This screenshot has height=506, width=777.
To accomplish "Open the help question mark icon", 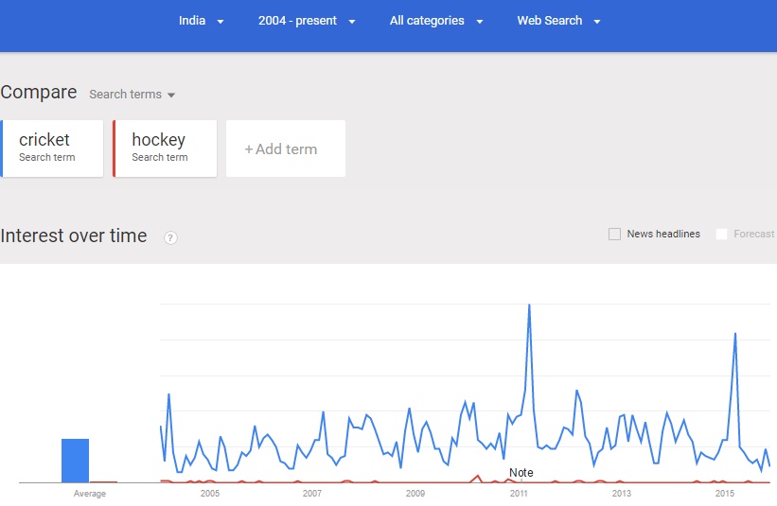I will click(x=170, y=238).
